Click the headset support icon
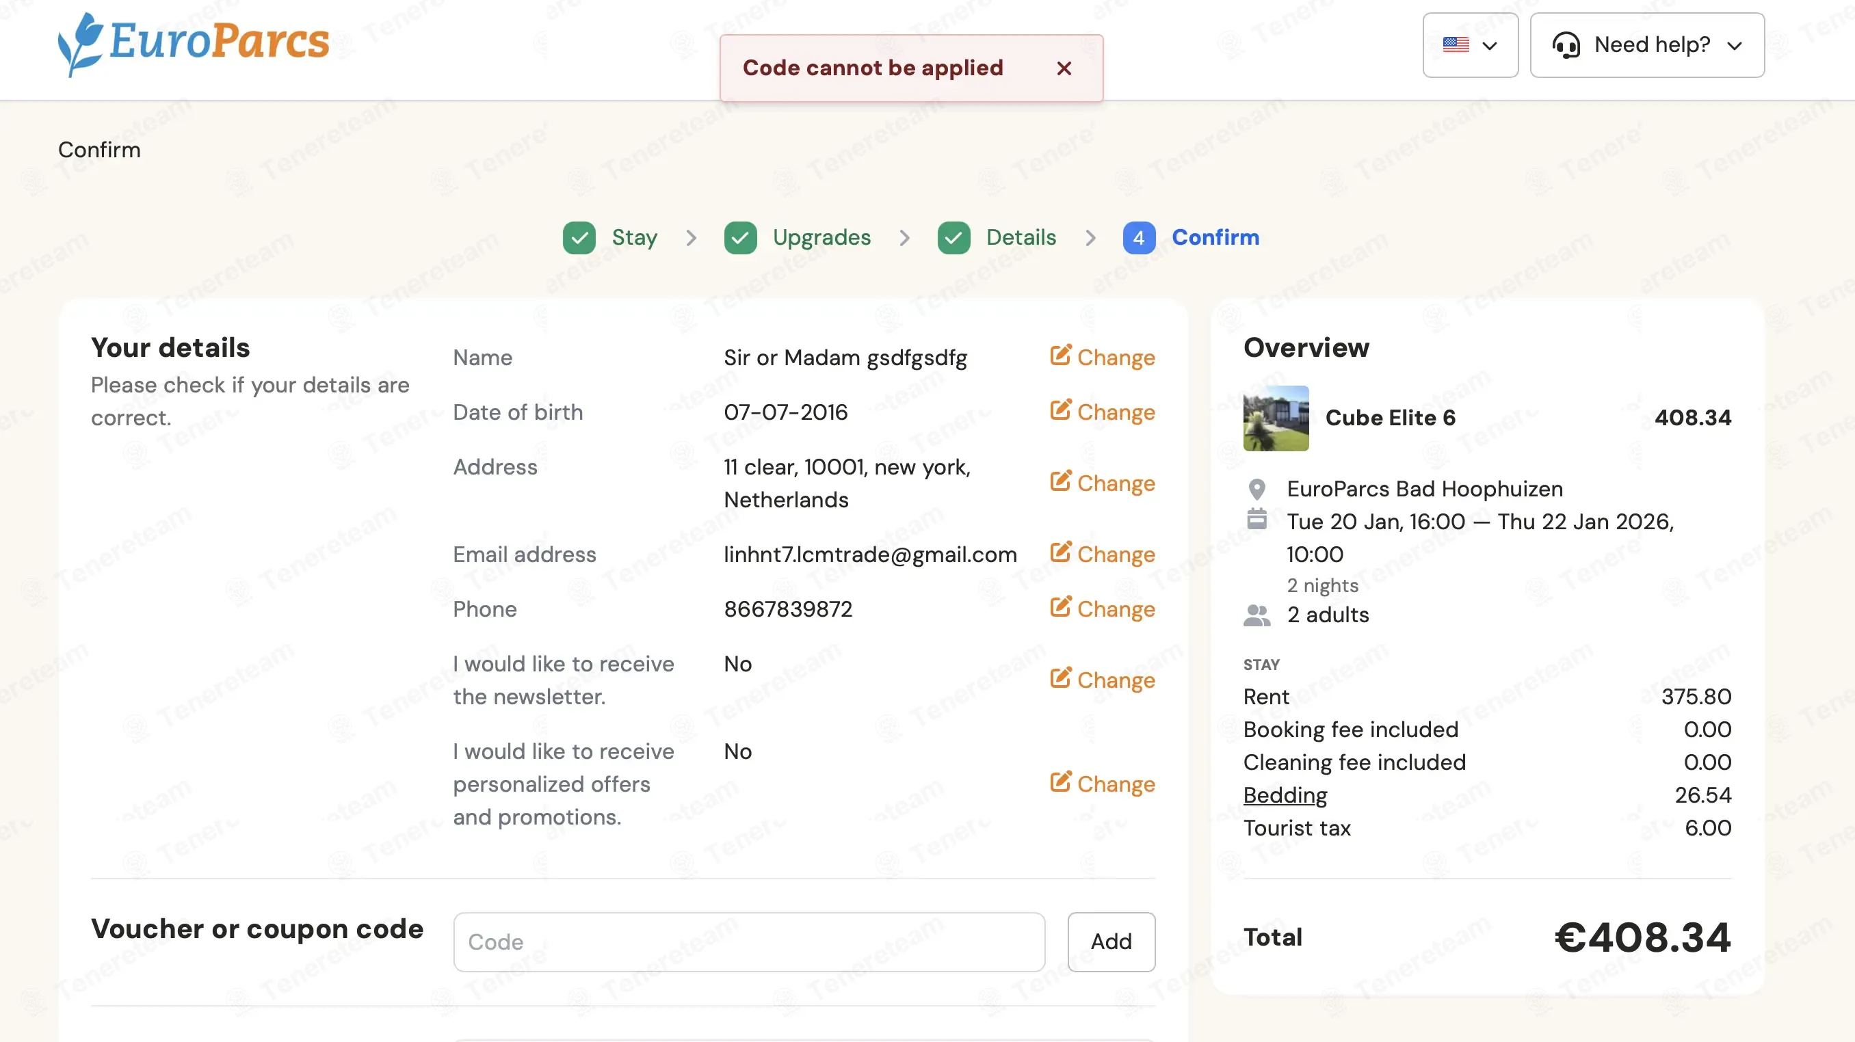The image size is (1855, 1042). 1566,45
